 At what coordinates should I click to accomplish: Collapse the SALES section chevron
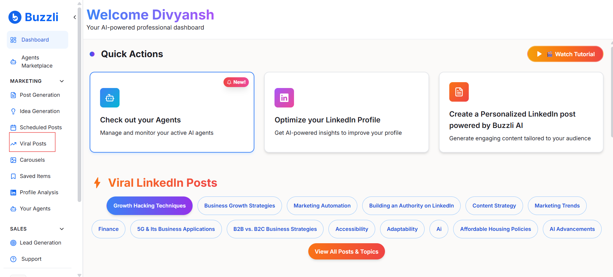tap(62, 229)
